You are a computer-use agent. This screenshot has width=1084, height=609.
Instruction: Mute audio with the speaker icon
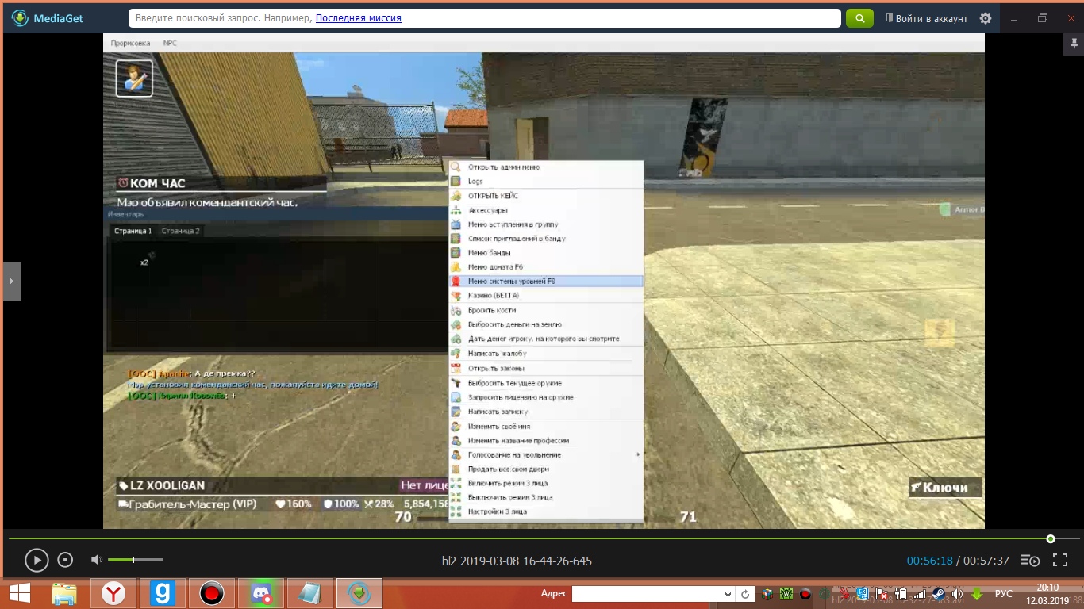coord(96,561)
